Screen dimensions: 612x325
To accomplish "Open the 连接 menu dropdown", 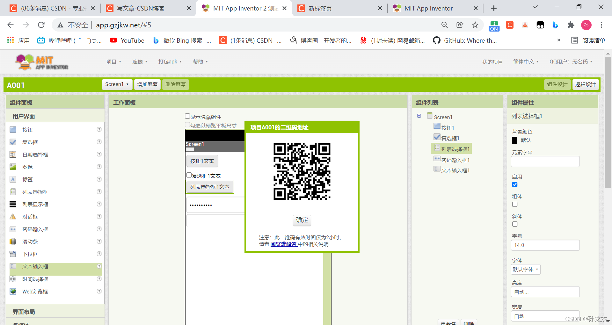I will [140, 62].
